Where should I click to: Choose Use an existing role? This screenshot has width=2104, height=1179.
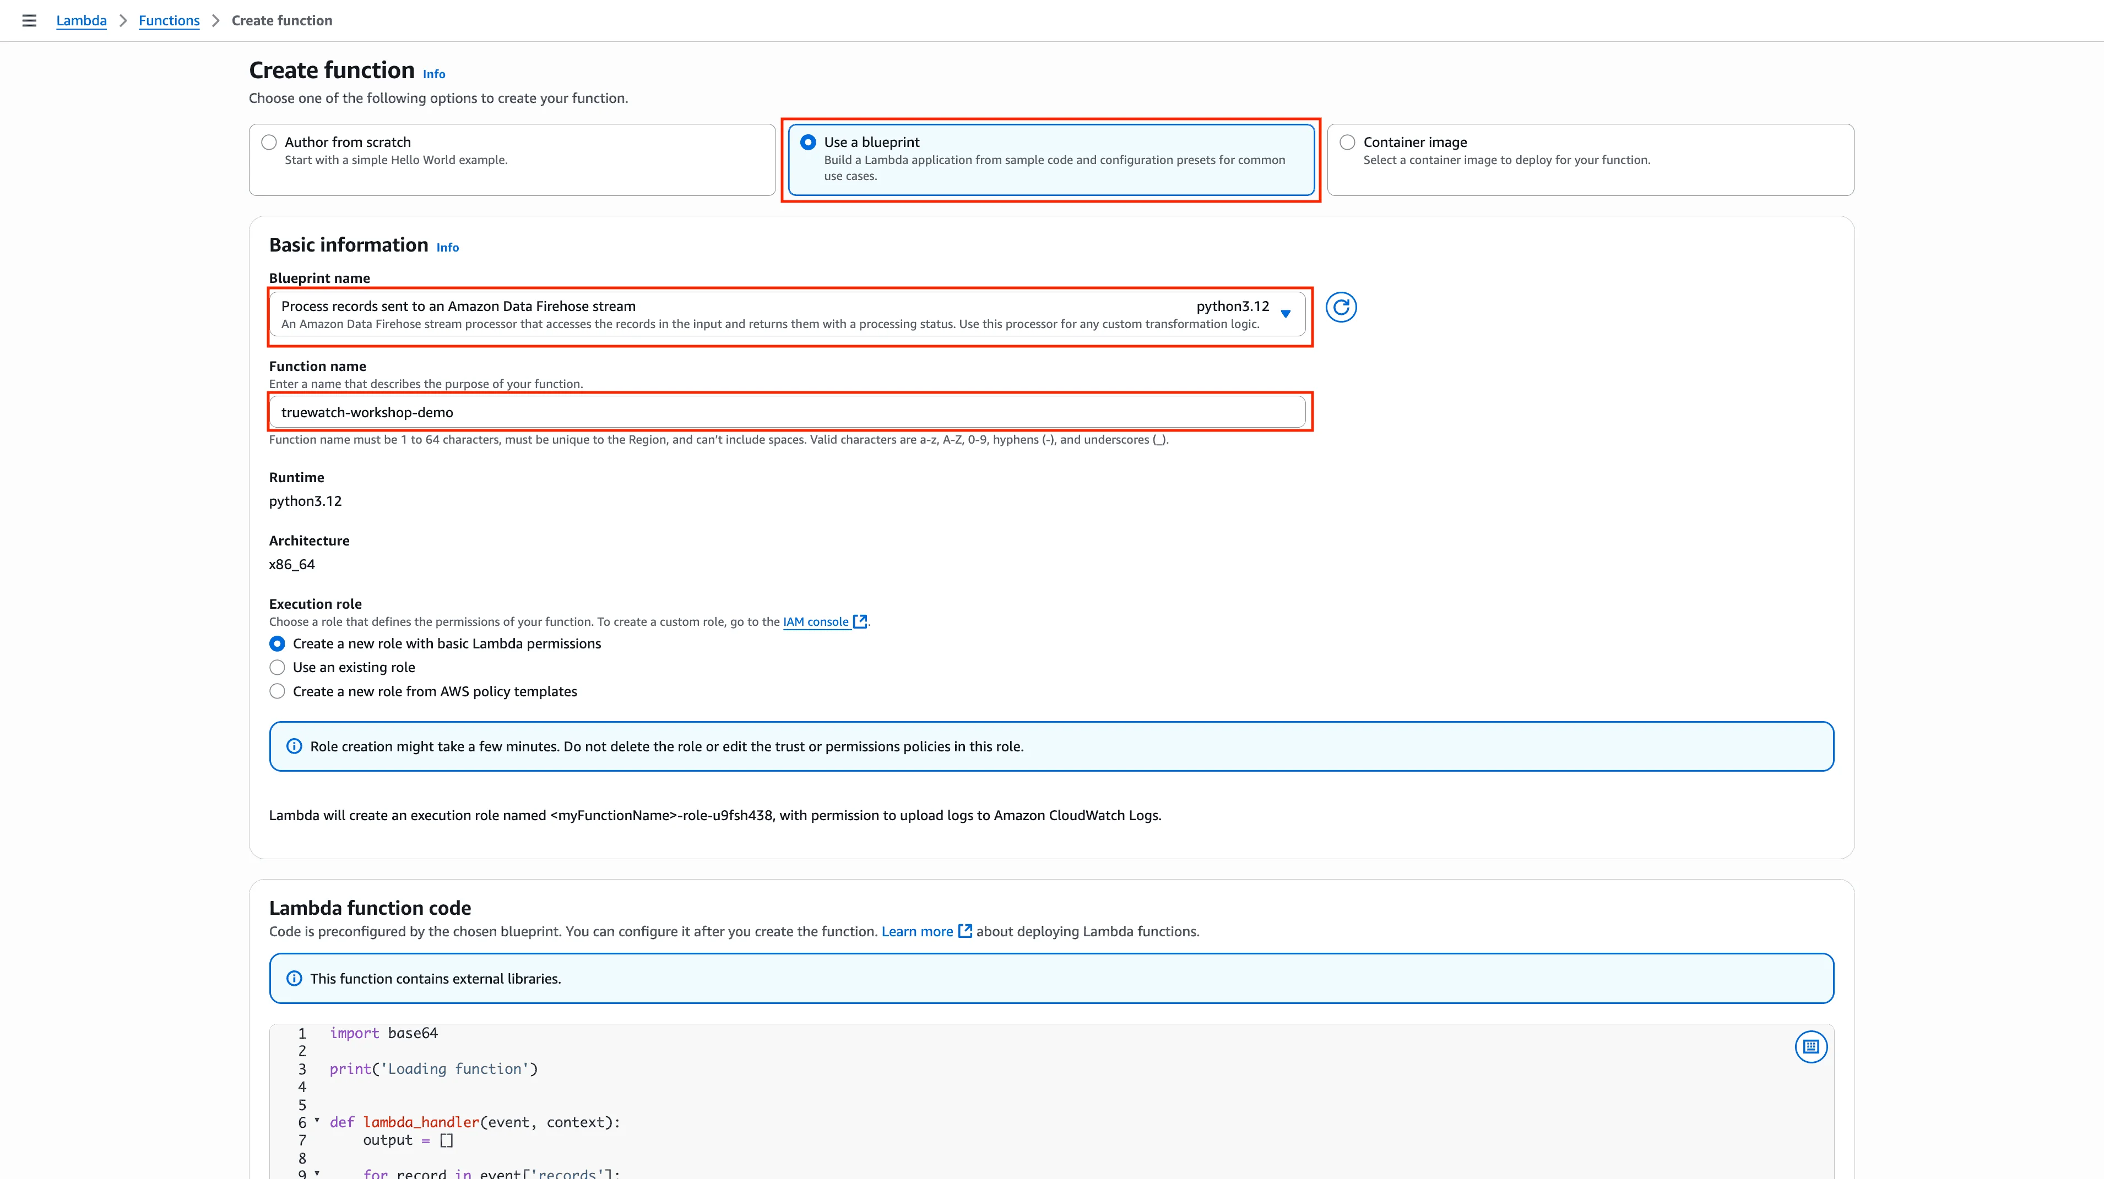tap(278, 667)
